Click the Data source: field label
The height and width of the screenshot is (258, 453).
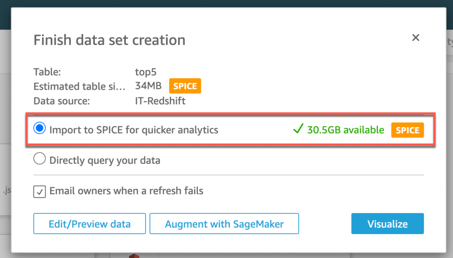click(x=61, y=101)
